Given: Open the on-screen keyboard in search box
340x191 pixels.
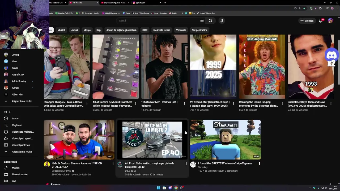Looking at the screenshot, I should point(202,21).
